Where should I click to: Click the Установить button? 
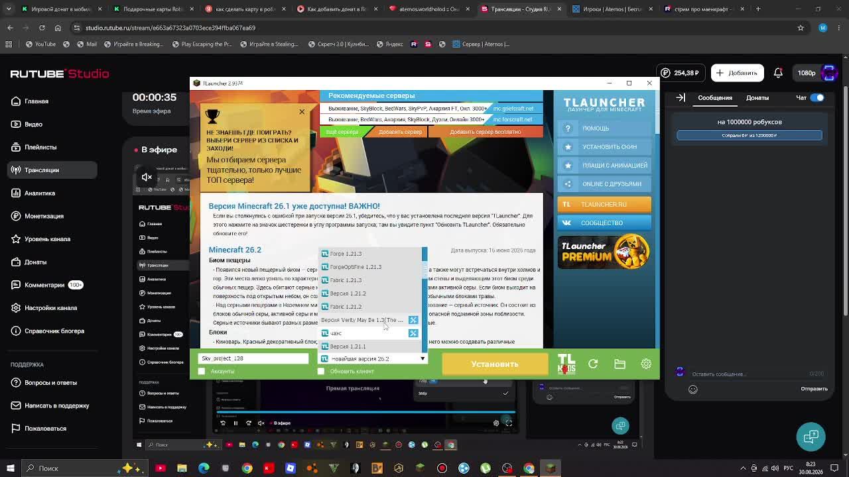point(495,364)
